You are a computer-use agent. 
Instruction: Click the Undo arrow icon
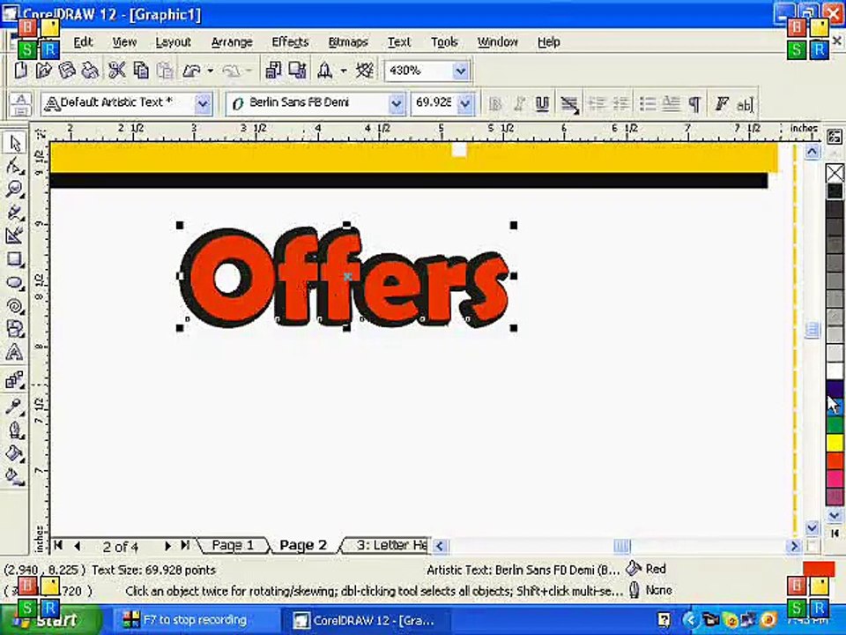click(x=191, y=71)
